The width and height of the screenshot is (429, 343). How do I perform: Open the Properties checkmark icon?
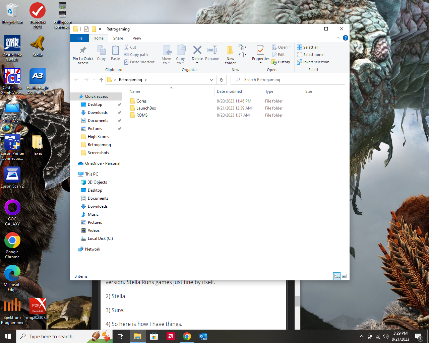click(x=260, y=51)
